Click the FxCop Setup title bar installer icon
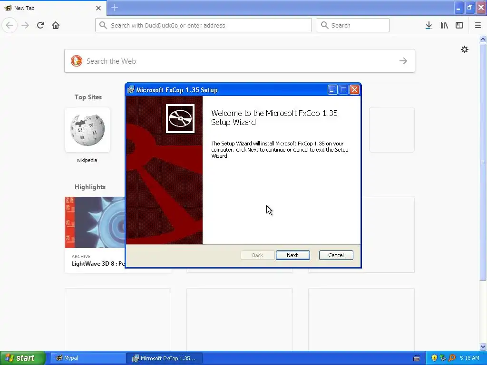Viewport: 487px width, 365px height. tap(131, 90)
